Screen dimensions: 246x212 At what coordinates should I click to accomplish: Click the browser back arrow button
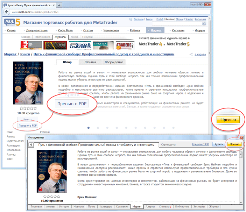tap(7, 12)
